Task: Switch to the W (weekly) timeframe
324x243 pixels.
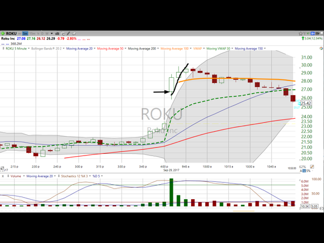Action: (x=47, y=33)
